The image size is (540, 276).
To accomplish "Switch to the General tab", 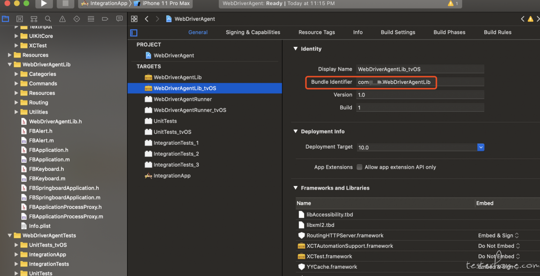I will [x=198, y=32].
